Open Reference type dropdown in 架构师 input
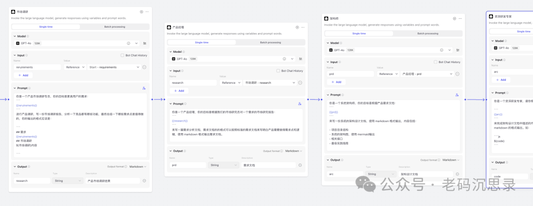The image size is (533, 206). pyautogui.click(x=388, y=73)
